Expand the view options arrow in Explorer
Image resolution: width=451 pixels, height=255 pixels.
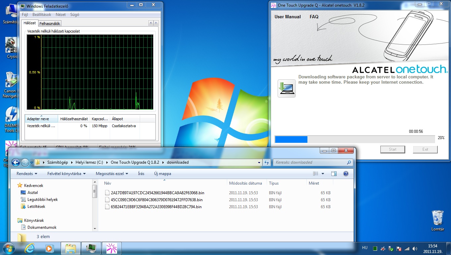(323, 174)
